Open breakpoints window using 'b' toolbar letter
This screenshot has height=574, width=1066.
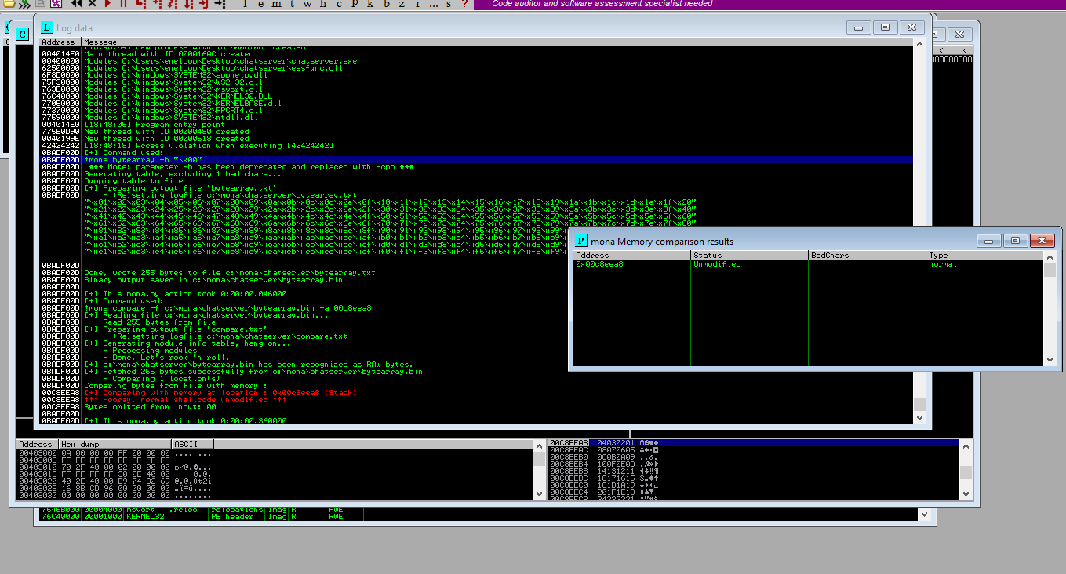pos(387,4)
